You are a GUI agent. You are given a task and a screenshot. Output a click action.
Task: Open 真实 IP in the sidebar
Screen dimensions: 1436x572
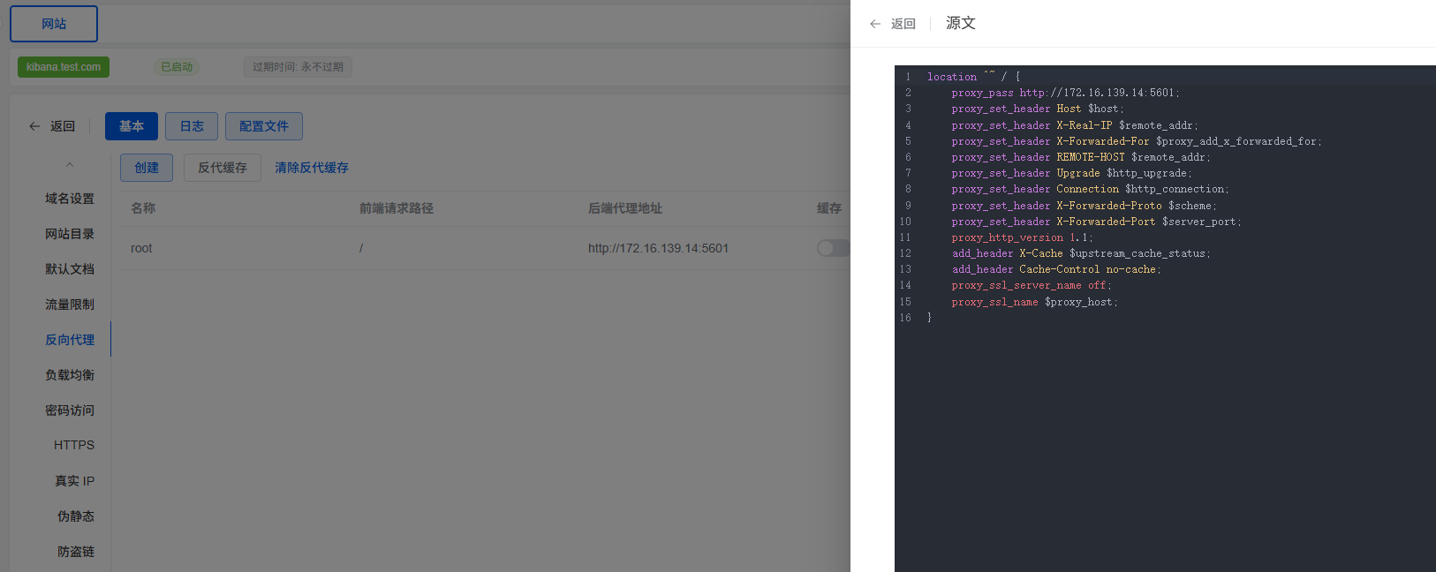click(74, 481)
